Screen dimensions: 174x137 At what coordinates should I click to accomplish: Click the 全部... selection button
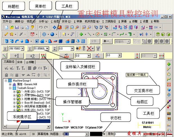coord(95,41)
